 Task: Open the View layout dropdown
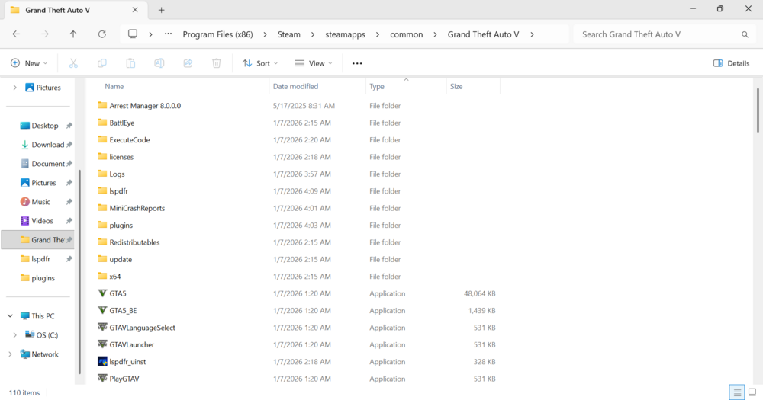pyautogui.click(x=314, y=63)
